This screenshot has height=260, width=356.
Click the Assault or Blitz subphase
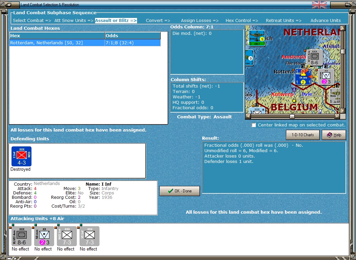coord(116,20)
